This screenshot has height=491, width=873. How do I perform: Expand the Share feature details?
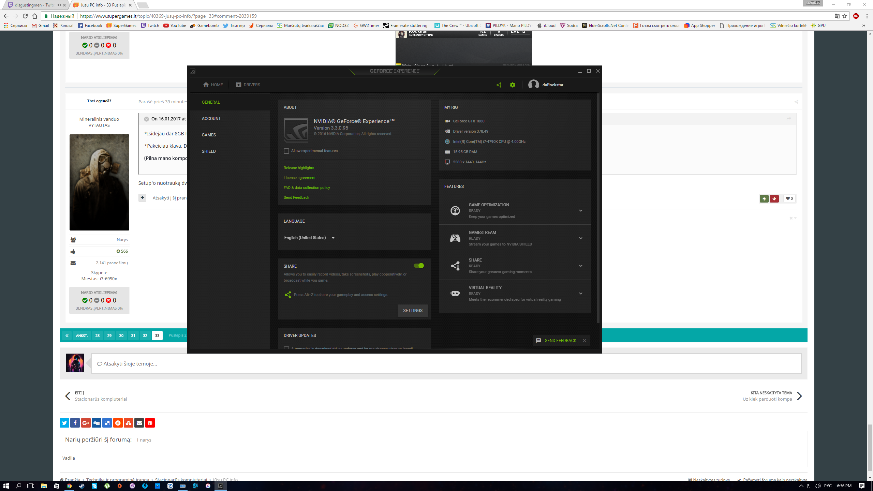[x=581, y=266]
